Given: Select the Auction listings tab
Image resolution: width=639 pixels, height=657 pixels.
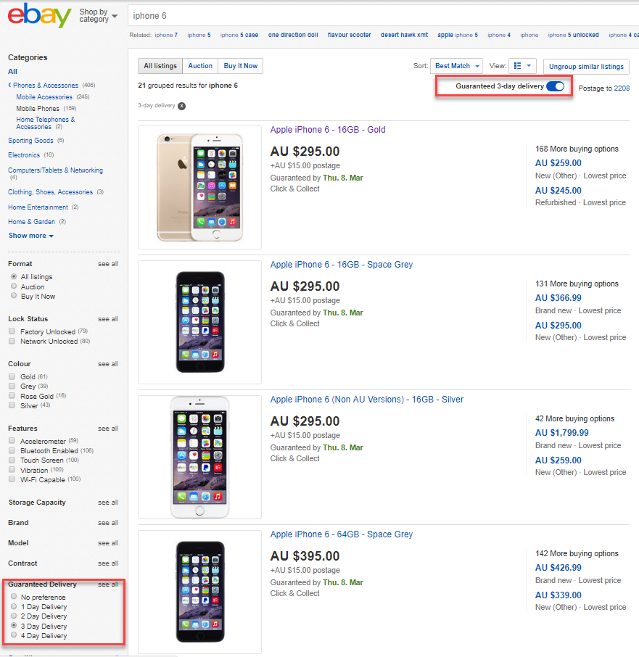Looking at the screenshot, I should coord(200,65).
